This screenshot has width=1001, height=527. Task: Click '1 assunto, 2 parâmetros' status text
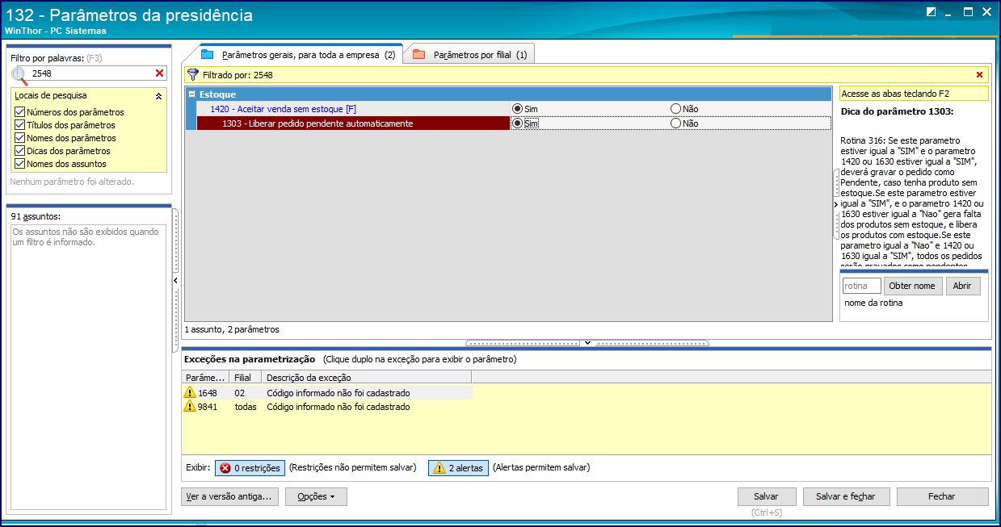pos(232,329)
